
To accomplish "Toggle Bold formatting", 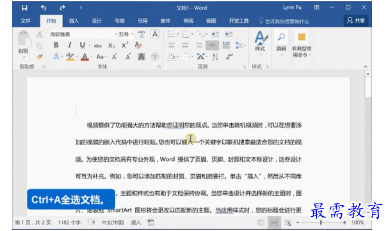I will pos(56,45).
